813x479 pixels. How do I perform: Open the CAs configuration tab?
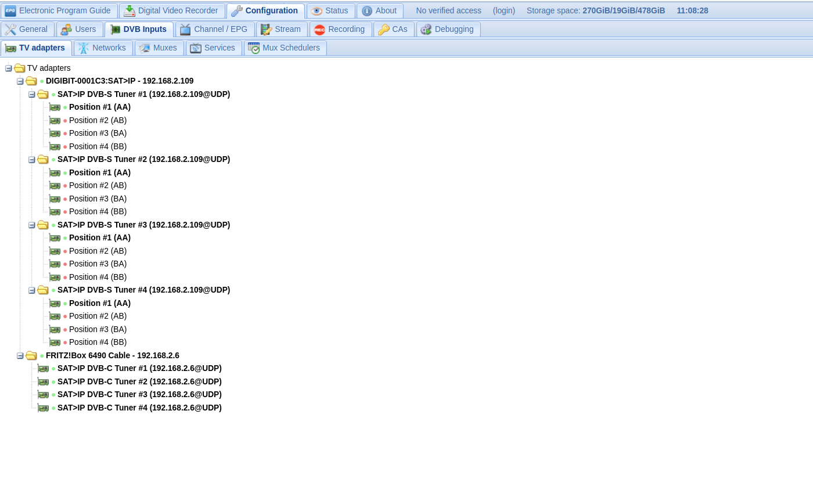click(x=394, y=29)
